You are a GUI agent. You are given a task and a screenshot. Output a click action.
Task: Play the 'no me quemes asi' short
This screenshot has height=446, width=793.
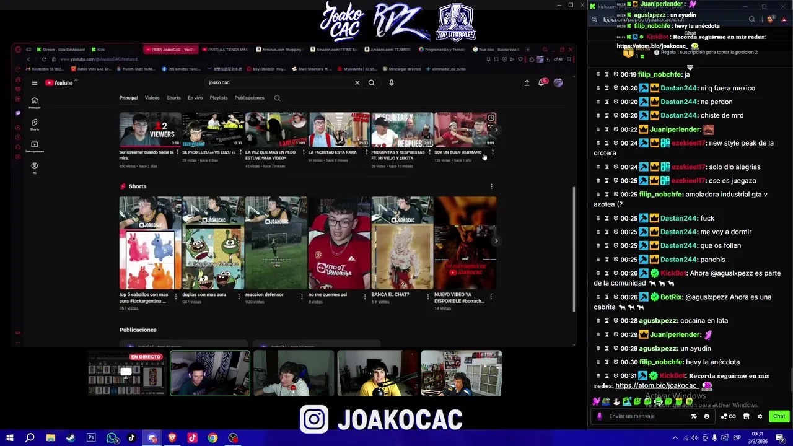click(339, 243)
